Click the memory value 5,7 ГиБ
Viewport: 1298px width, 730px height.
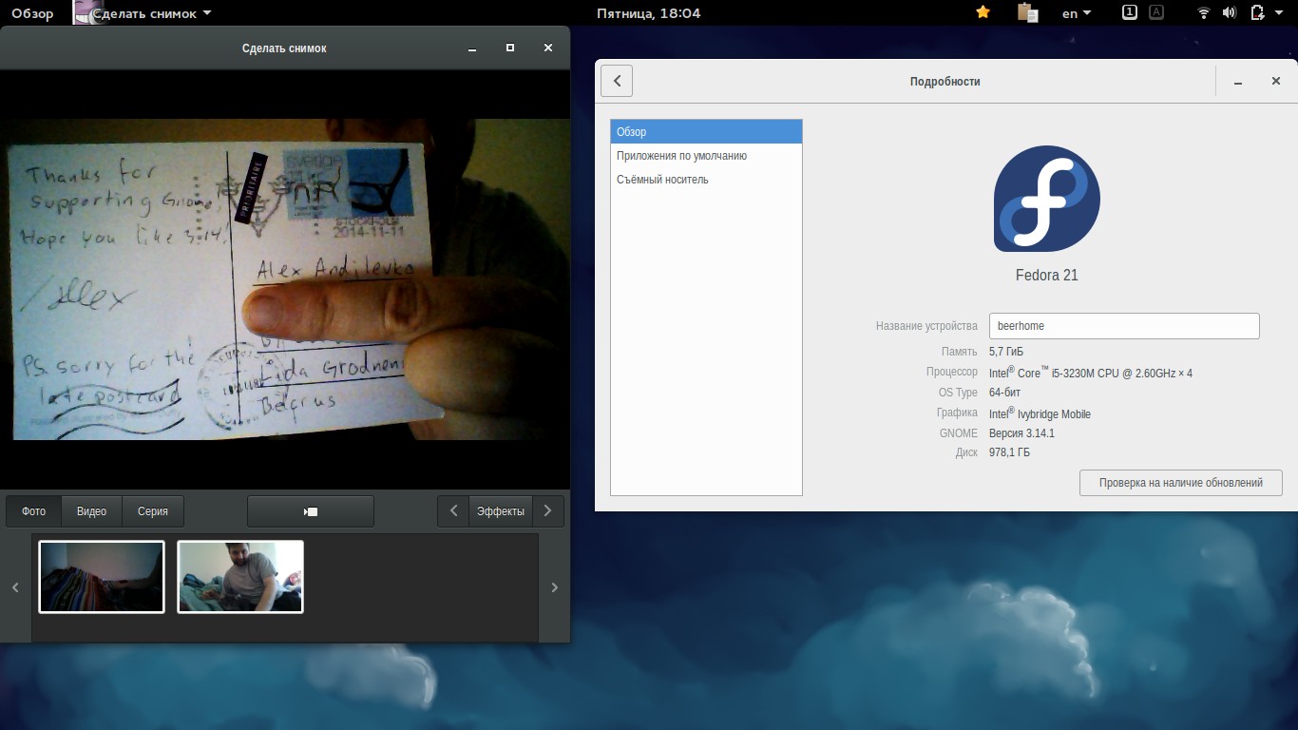click(x=1006, y=352)
